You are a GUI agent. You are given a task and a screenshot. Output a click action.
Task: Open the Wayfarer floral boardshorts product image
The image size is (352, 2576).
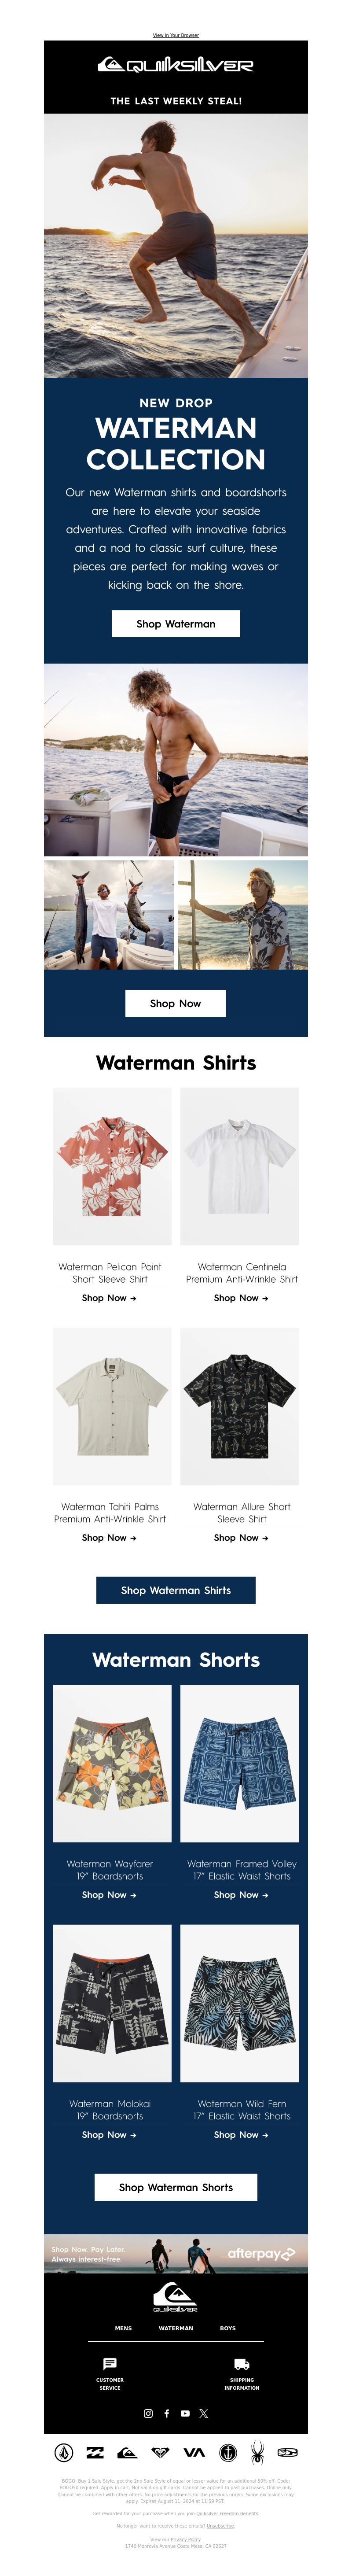(x=112, y=1763)
